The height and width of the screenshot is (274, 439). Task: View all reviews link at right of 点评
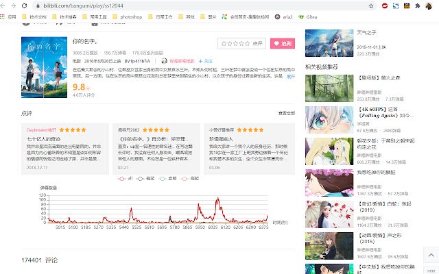point(287,113)
